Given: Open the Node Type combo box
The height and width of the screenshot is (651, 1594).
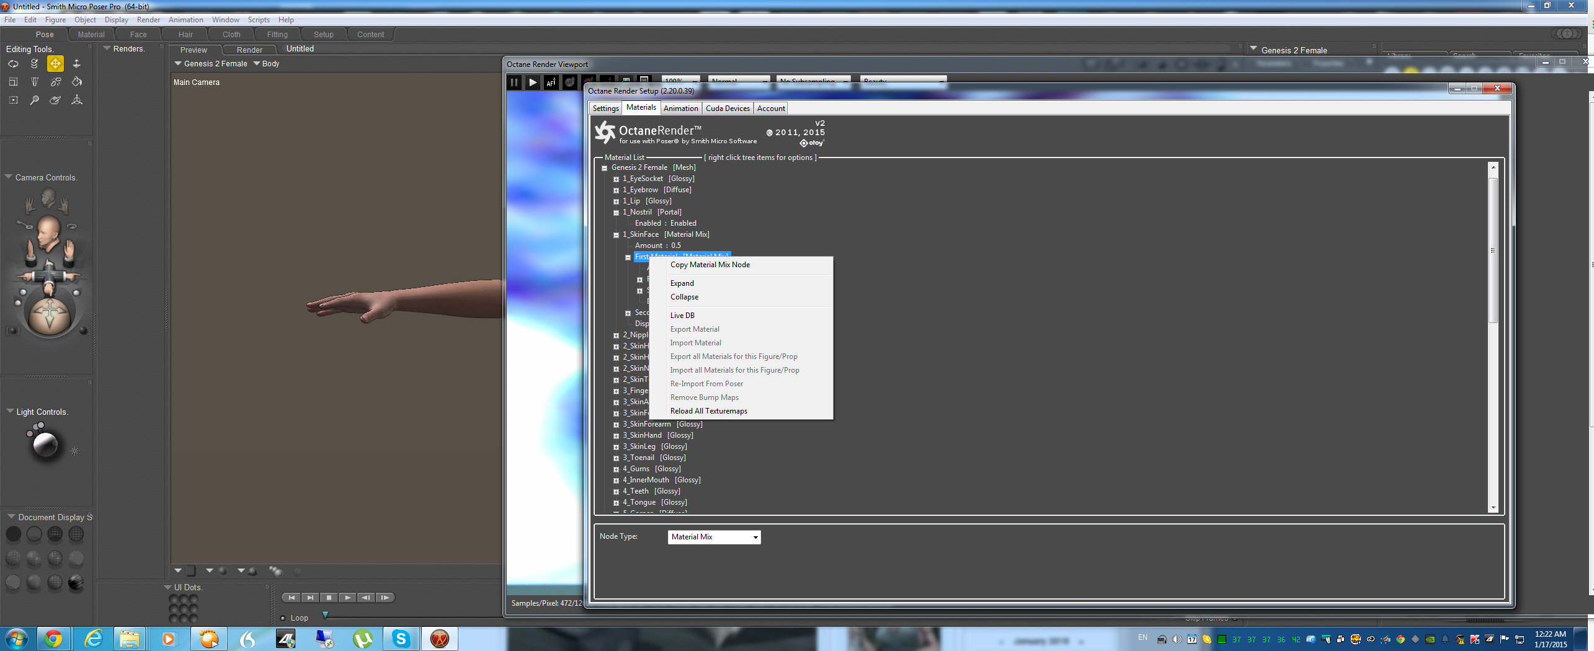Looking at the screenshot, I should coord(714,537).
